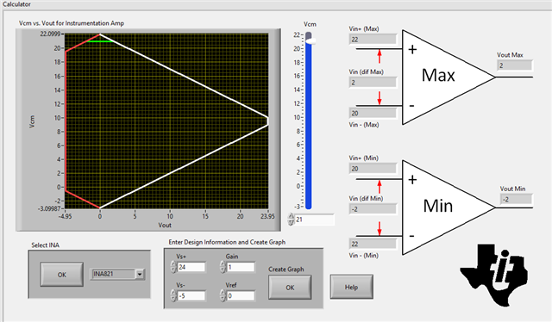Click the Vcm vertical slider knob
This screenshot has height=322, width=552.
point(310,41)
